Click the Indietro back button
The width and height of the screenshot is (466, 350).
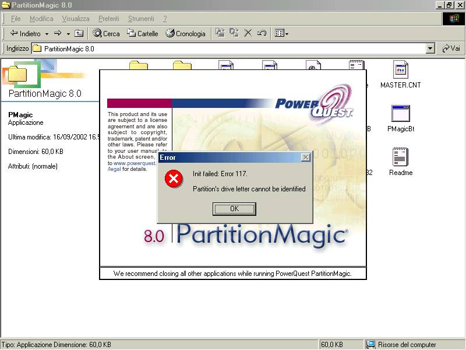pyautogui.click(x=26, y=34)
